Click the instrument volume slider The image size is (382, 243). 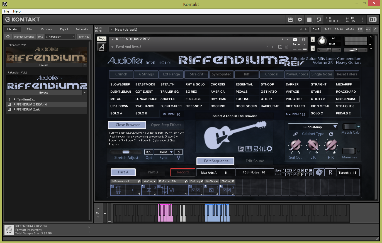point(355,50)
